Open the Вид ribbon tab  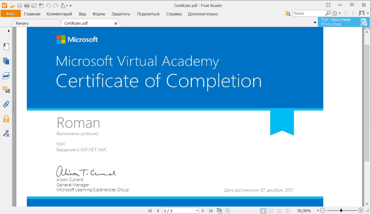(x=82, y=14)
